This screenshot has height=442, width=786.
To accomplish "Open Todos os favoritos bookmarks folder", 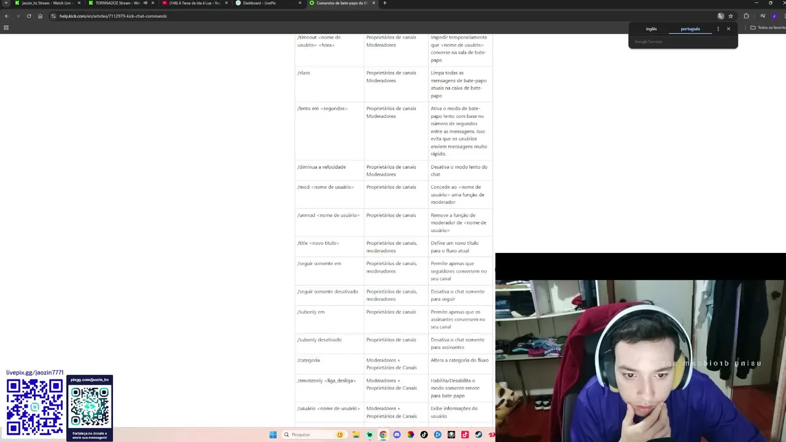I will pyautogui.click(x=768, y=28).
